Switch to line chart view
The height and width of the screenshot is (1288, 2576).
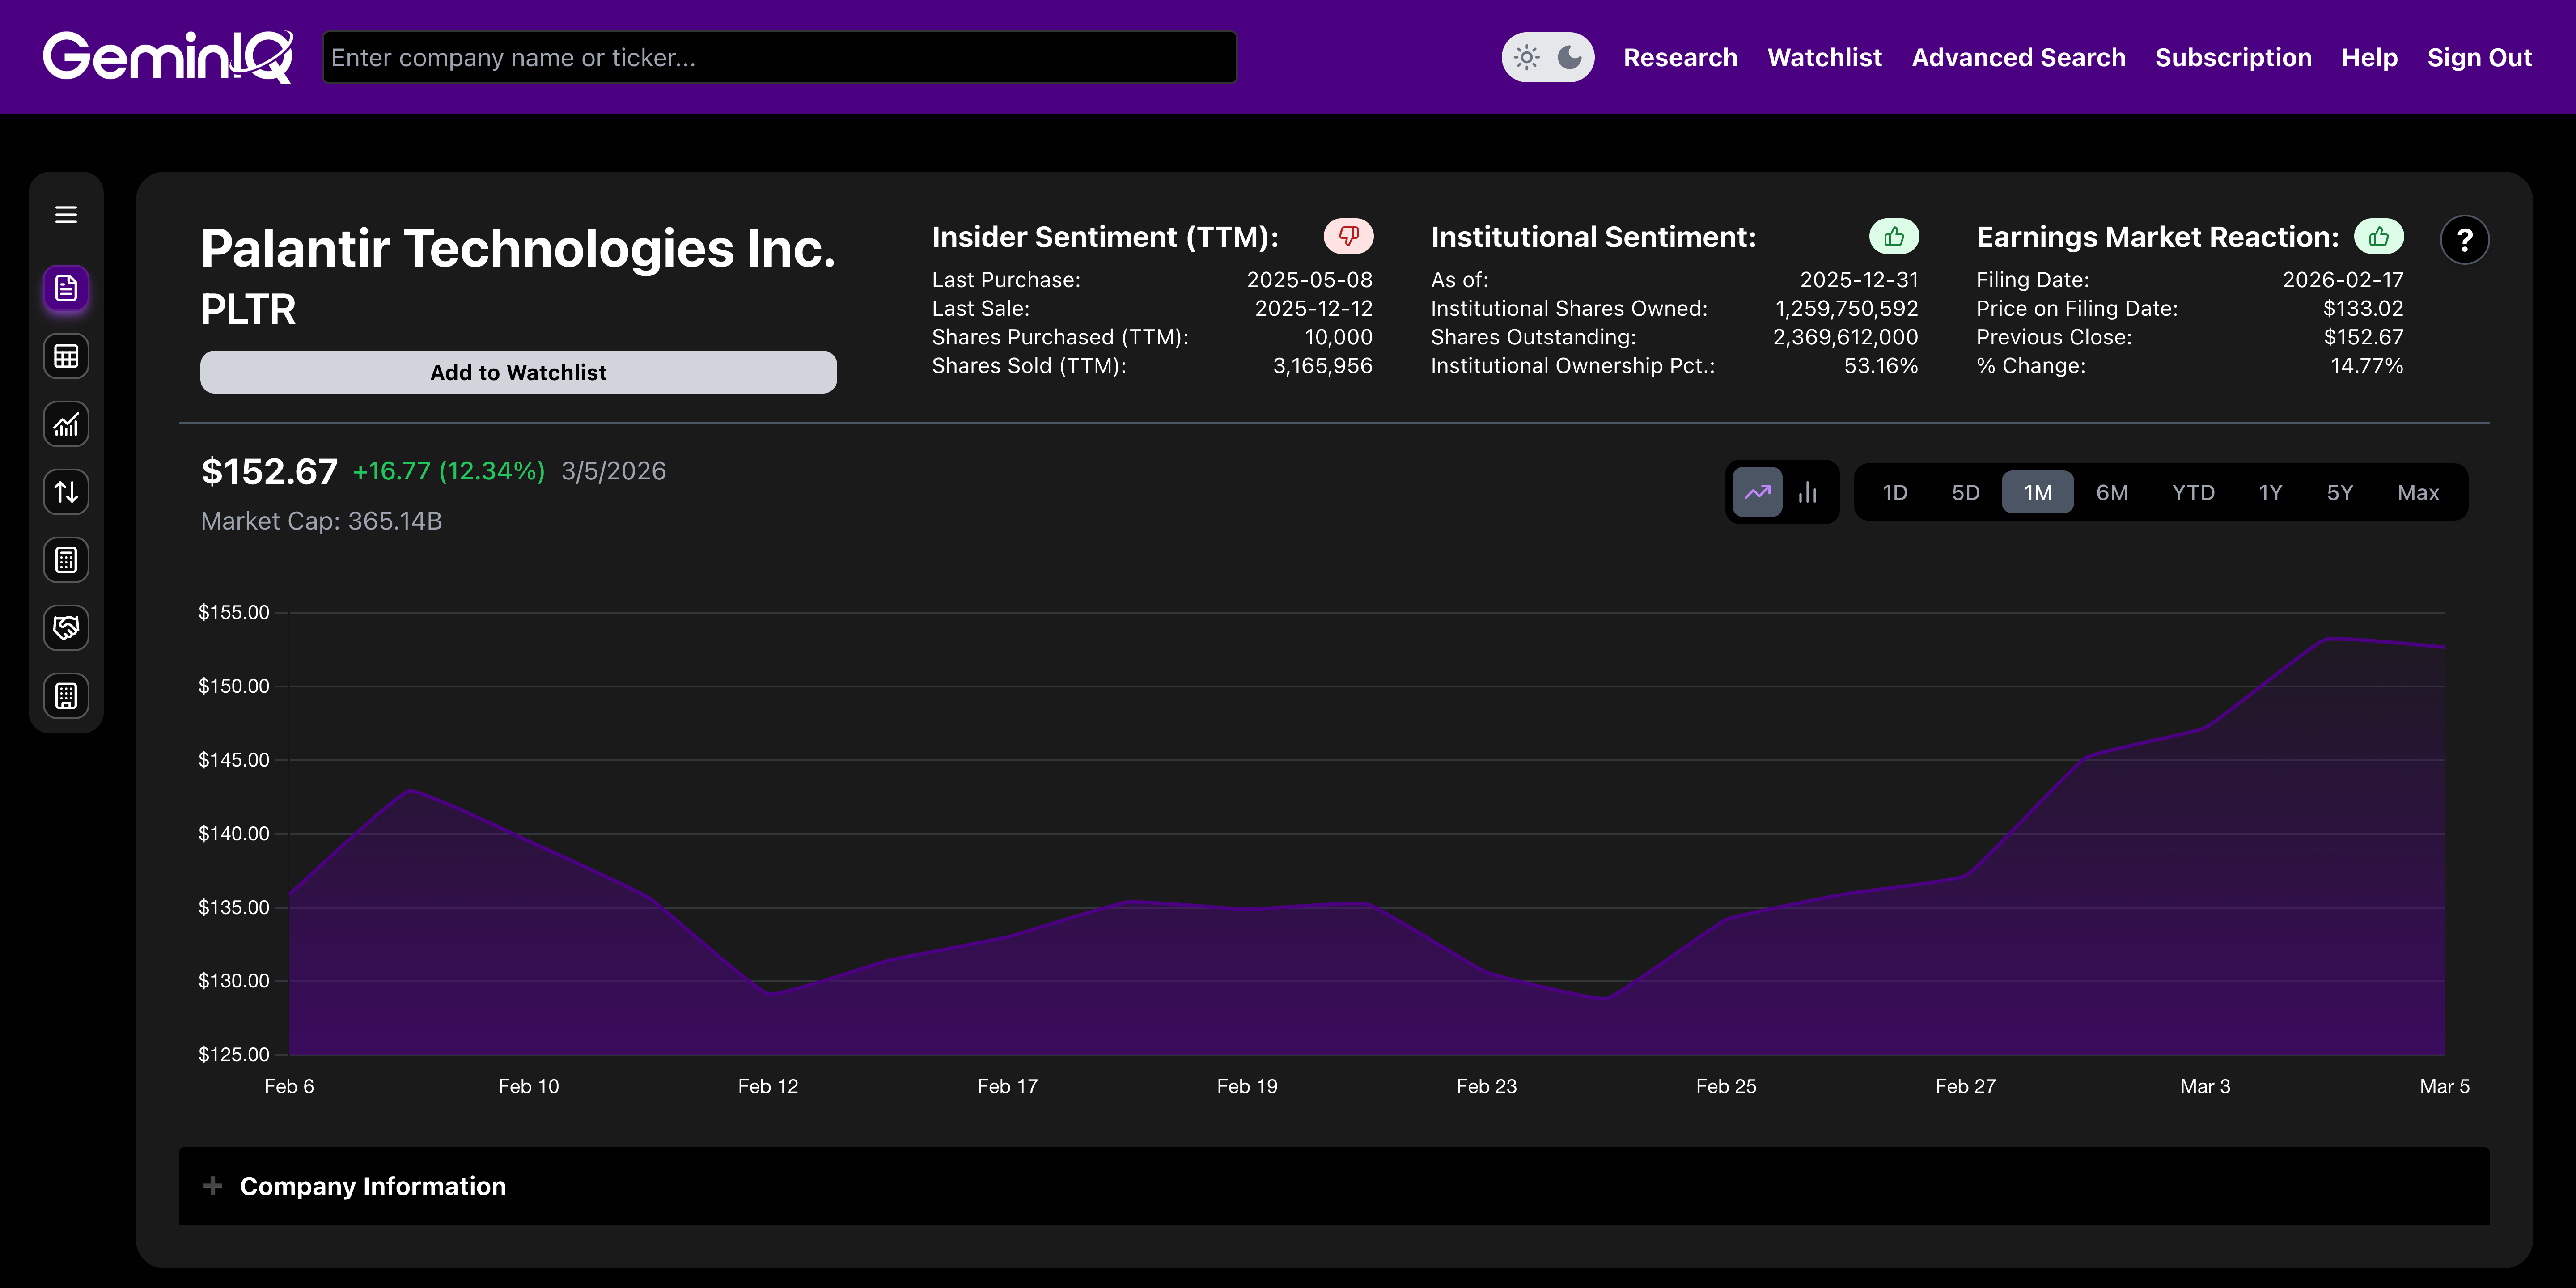[1757, 492]
